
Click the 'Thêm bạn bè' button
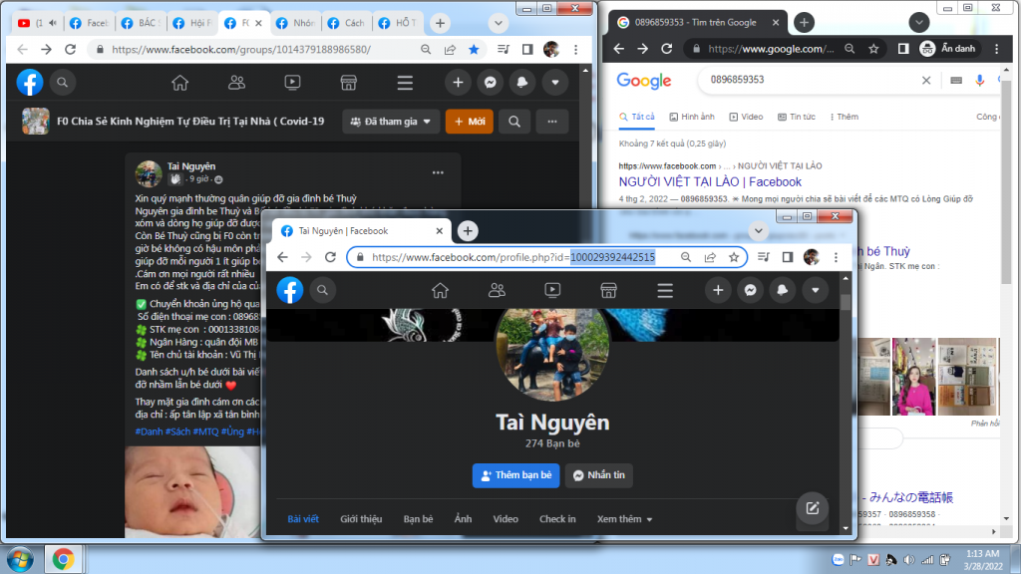click(x=515, y=475)
